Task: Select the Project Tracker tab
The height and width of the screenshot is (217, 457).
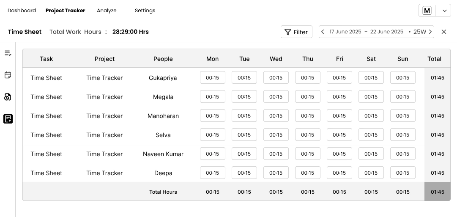Action: click(66, 11)
